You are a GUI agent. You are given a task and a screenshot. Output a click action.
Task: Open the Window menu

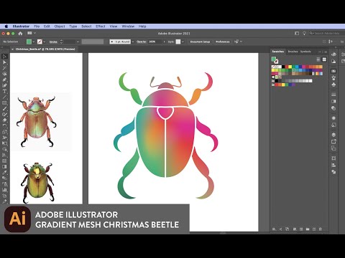[128, 27]
